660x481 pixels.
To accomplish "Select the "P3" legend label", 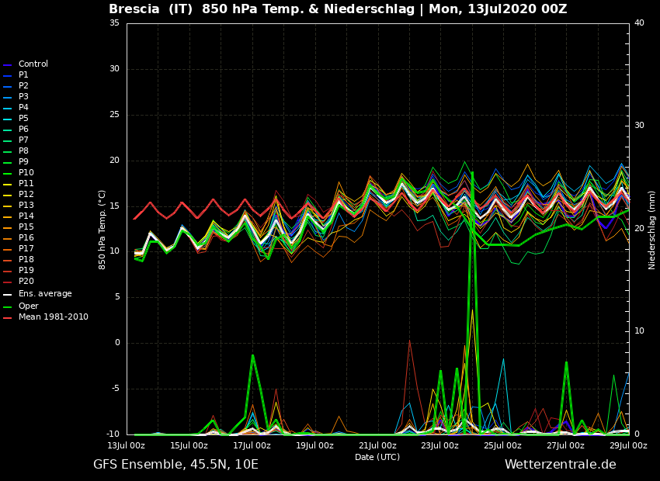I will [23, 97].
